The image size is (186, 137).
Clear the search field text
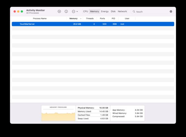[x=171, y=12]
